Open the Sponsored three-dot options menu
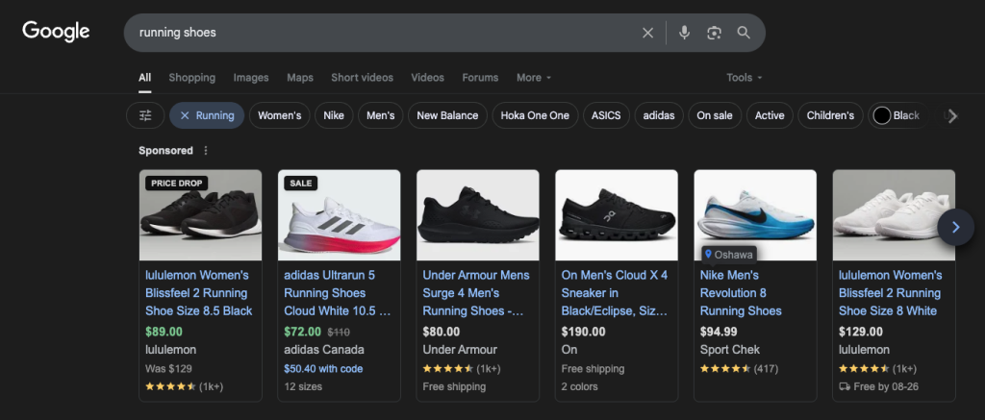The width and height of the screenshot is (985, 420). click(205, 151)
